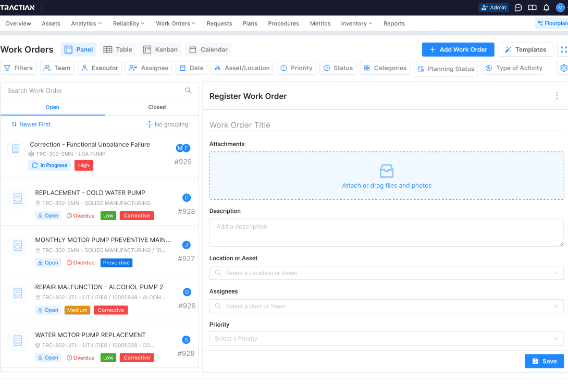Click the MF assignee avatars on order #929
Screen dimensions: 568x384
pyautogui.click(x=183, y=148)
